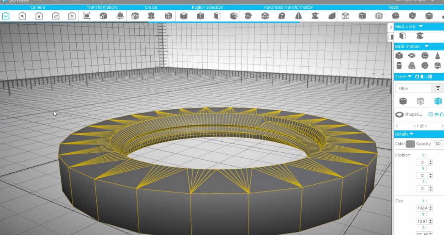Open the first Advanced Transformation tool

(248, 16)
